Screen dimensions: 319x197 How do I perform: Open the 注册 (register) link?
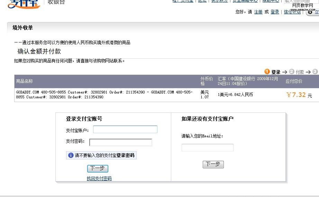coord(258,12)
